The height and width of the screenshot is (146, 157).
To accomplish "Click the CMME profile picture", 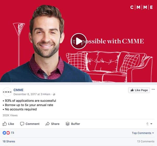I will [x=7, y=92].
